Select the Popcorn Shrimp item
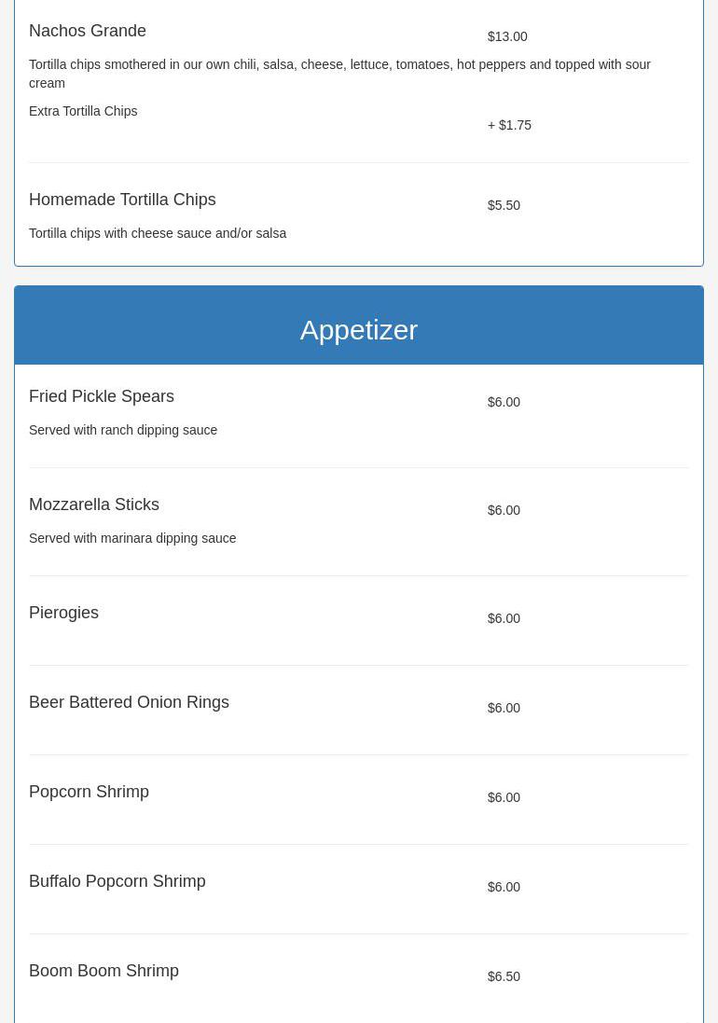Screen dimensions: 718x1023 point(89,792)
